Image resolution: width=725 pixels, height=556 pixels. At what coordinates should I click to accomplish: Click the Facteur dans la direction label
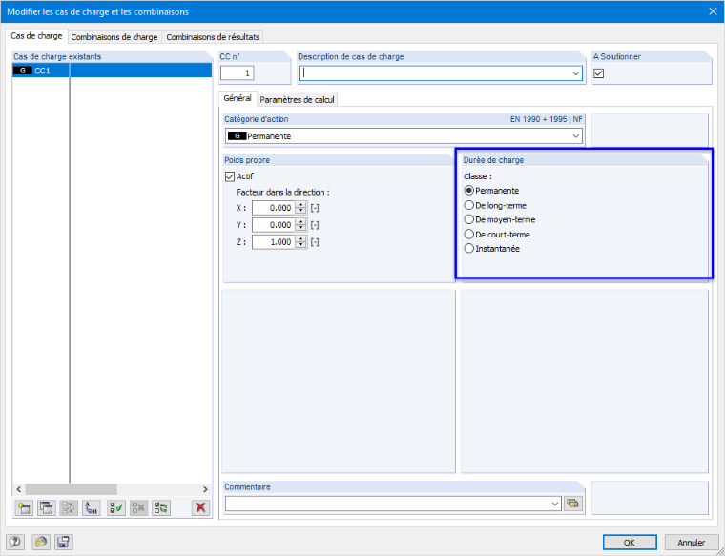point(283,193)
